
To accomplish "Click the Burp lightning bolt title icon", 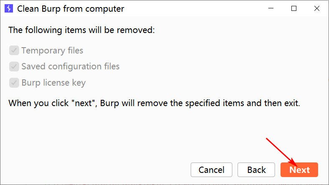I will point(9,9).
